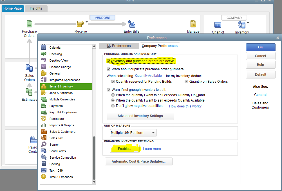Select Reports & Graphs bar chart icon
This screenshot has width=282, height=191.
tap(44, 125)
